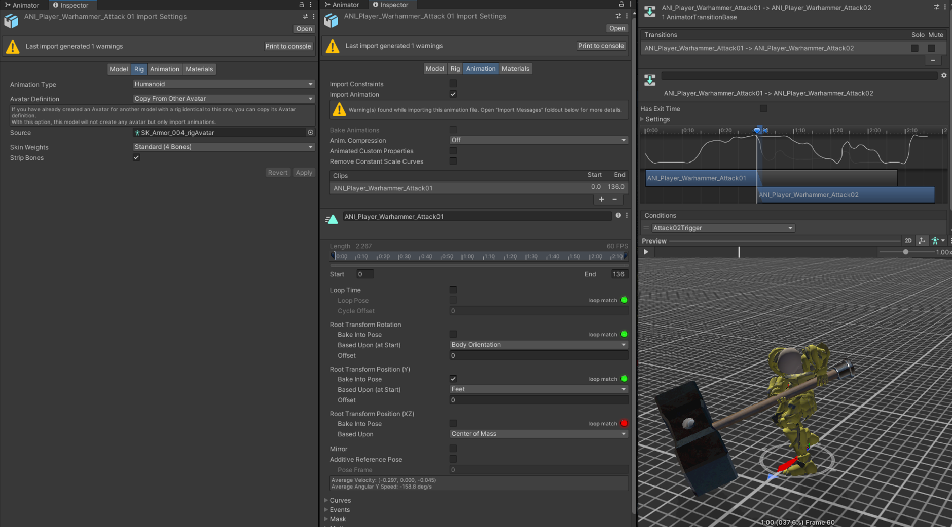Switch to Materials tab in middle panel
Image resolution: width=952 pixels, height=527 pixels.
coord(515,69)
